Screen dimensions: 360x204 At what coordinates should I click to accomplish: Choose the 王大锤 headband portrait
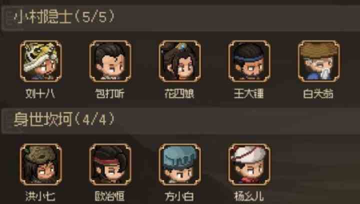pos(249,61)
